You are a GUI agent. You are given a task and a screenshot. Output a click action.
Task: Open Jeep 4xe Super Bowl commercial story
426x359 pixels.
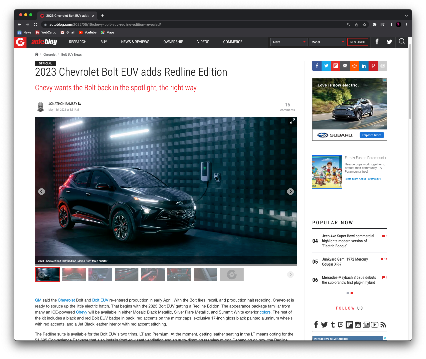[348, 241]
